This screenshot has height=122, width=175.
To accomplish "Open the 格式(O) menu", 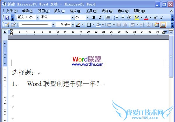I will coord(76,11).
